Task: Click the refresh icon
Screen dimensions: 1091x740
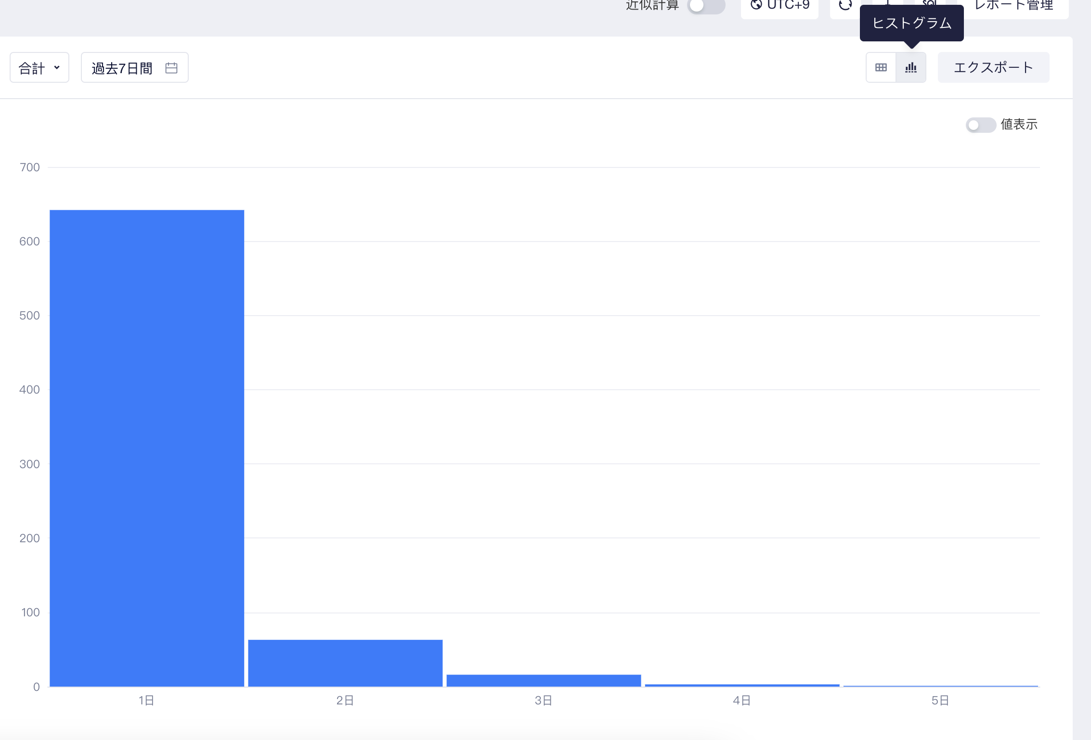Action: click(x=845, y=5)
